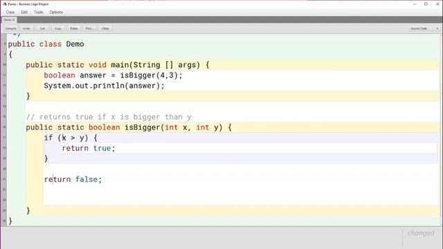Image resolution: width=443 pixels, height=249 pixels.
Task: Click the closing brace of isBigger method
Action: (x=28, y=210)
